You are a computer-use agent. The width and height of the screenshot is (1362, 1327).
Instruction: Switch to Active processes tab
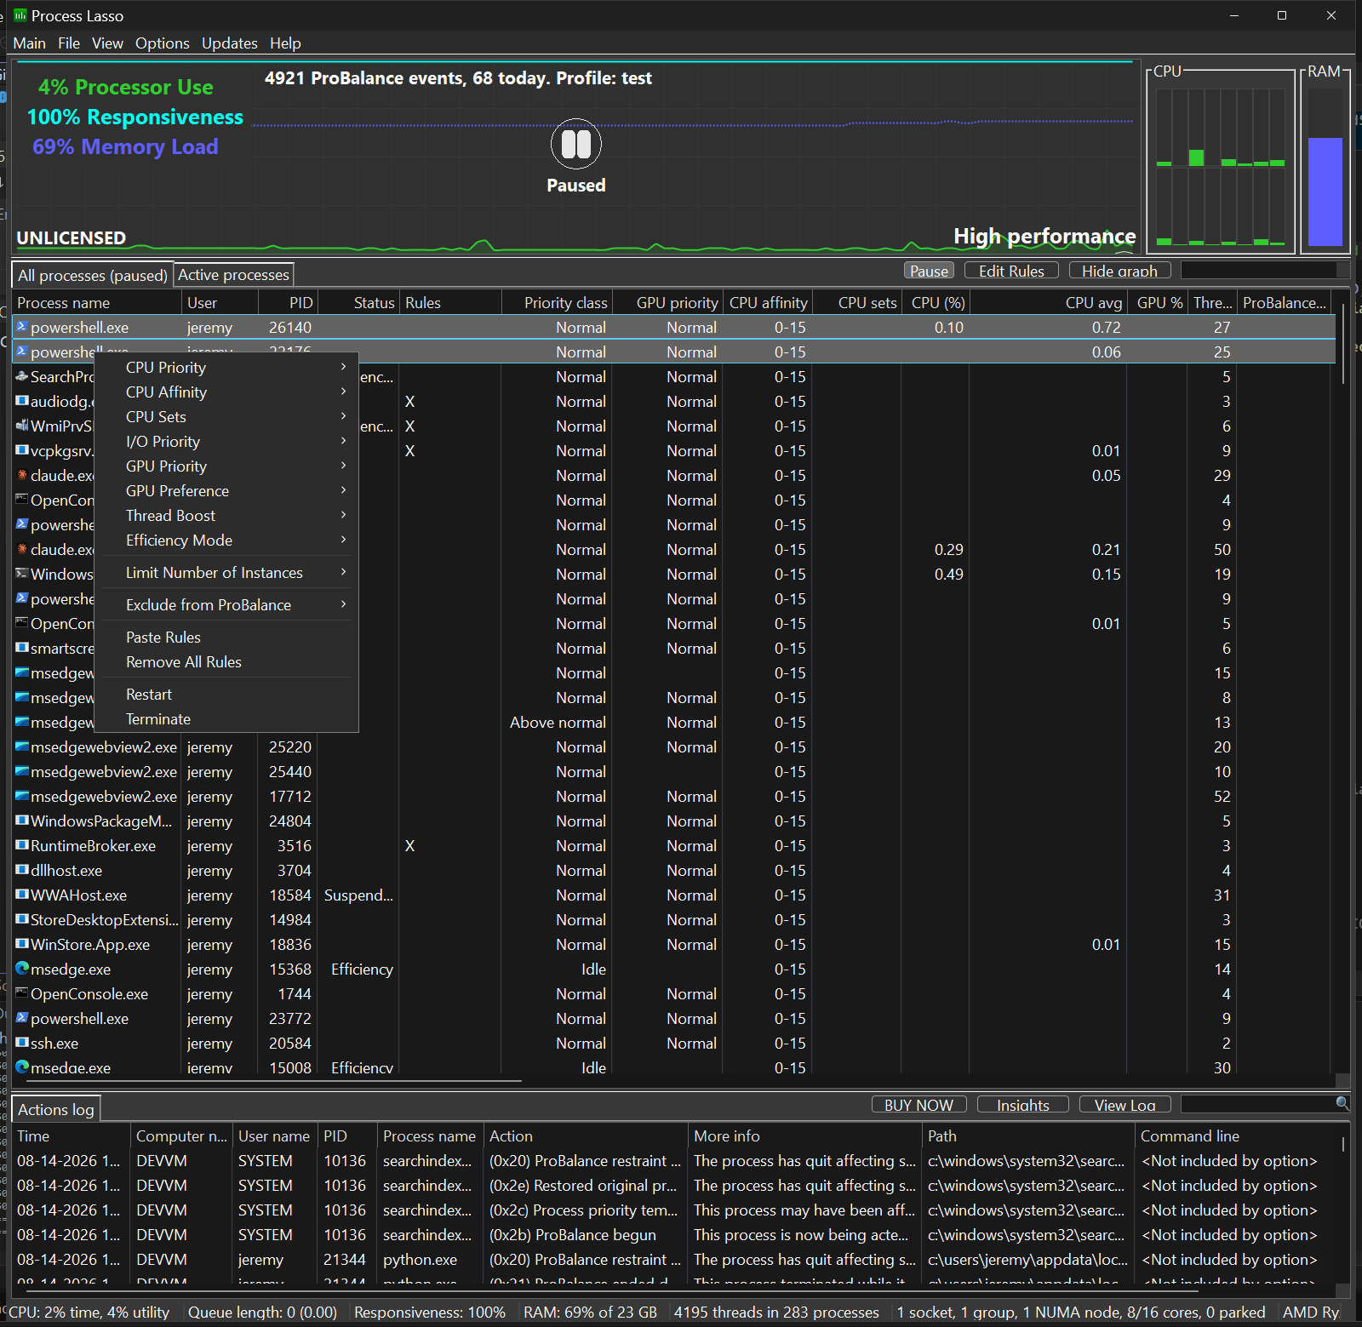click(x=233, y=274)
